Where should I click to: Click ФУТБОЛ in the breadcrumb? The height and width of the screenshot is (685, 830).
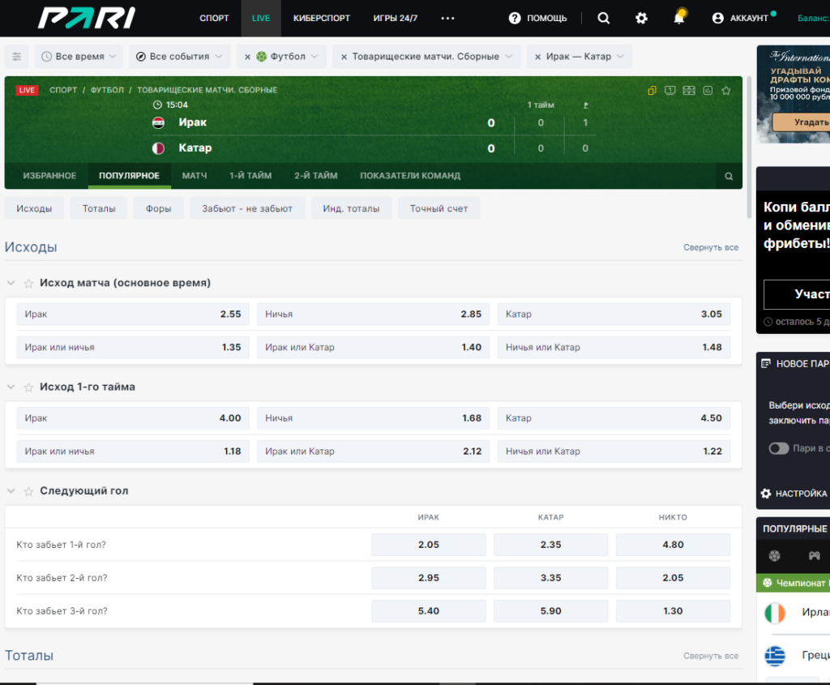point(107,90)
